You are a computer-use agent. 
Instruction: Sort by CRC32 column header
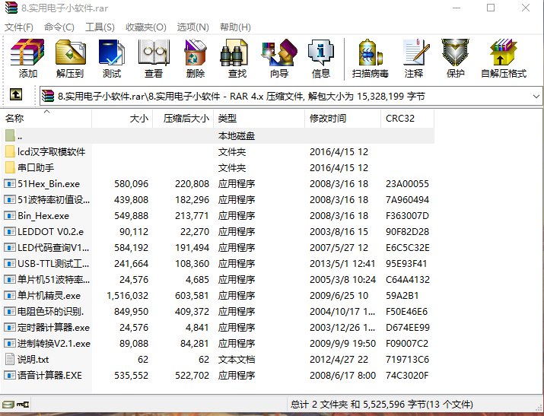407,118
